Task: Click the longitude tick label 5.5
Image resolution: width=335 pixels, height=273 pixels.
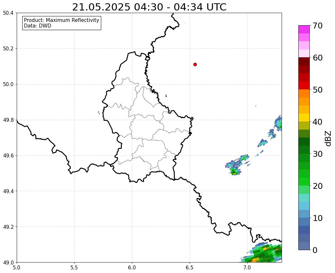Action: [x=74, y=267]
